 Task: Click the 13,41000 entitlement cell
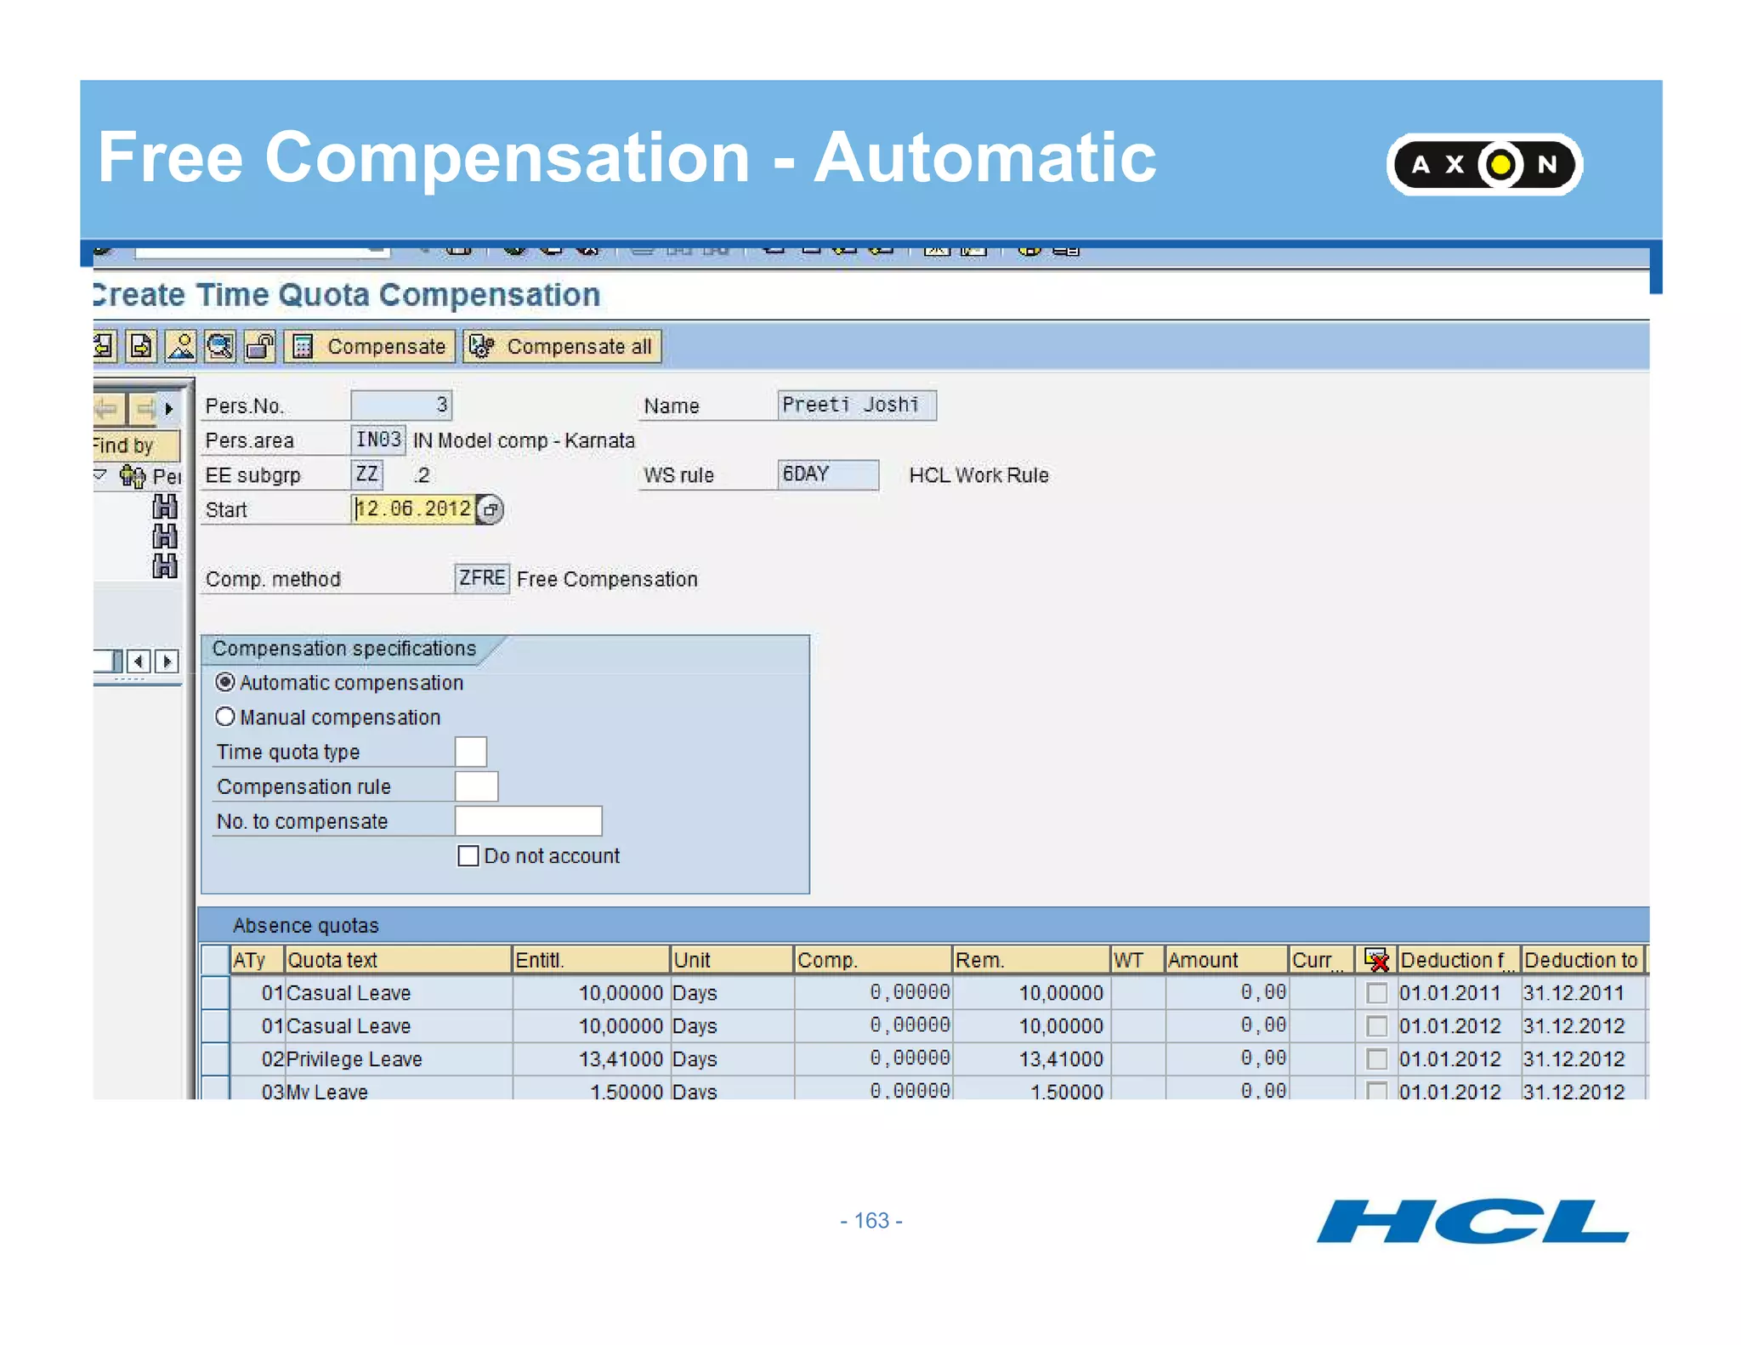coord(591,1058)
